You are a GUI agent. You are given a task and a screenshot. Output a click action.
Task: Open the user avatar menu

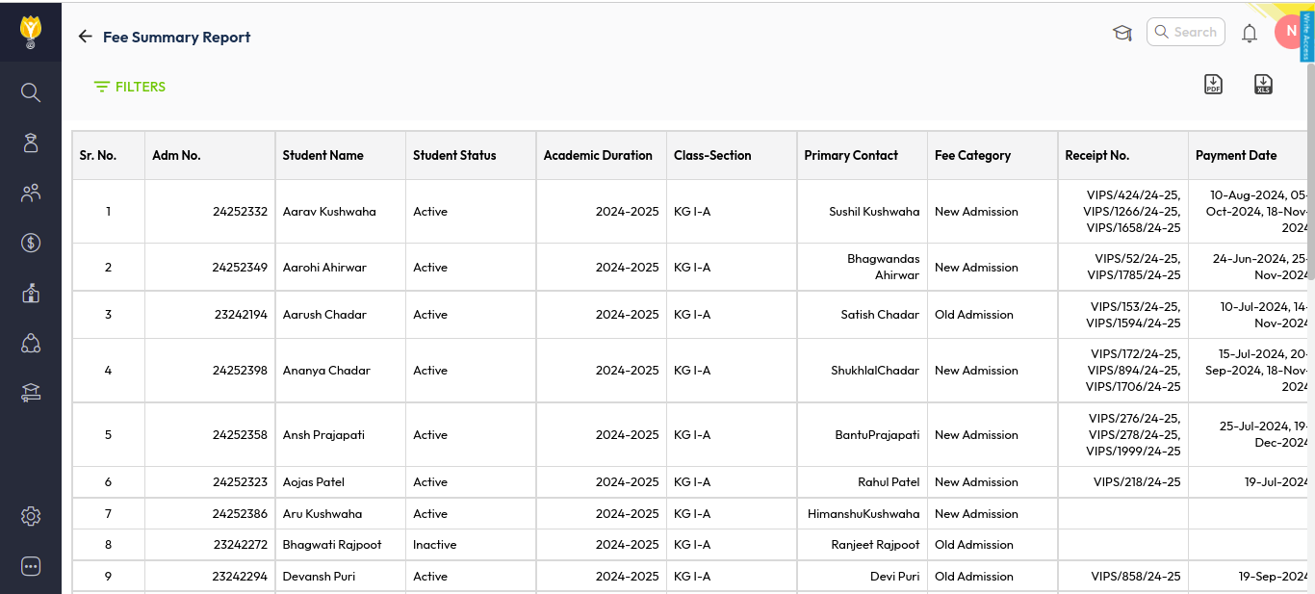[x=1287, y=32]
